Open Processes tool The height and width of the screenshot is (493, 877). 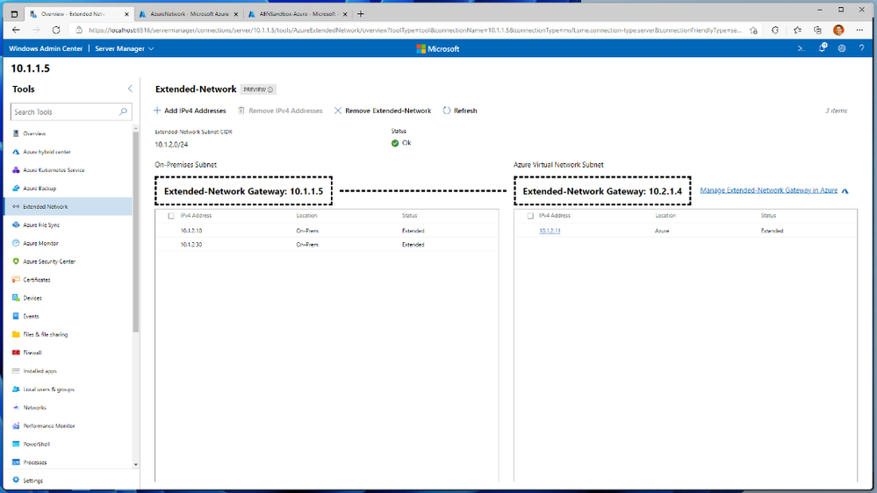coord(35,462)
